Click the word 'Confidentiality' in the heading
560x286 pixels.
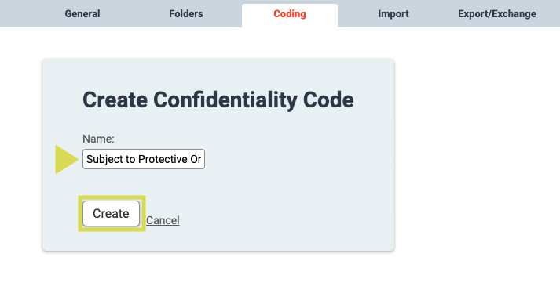coord(225,100)
